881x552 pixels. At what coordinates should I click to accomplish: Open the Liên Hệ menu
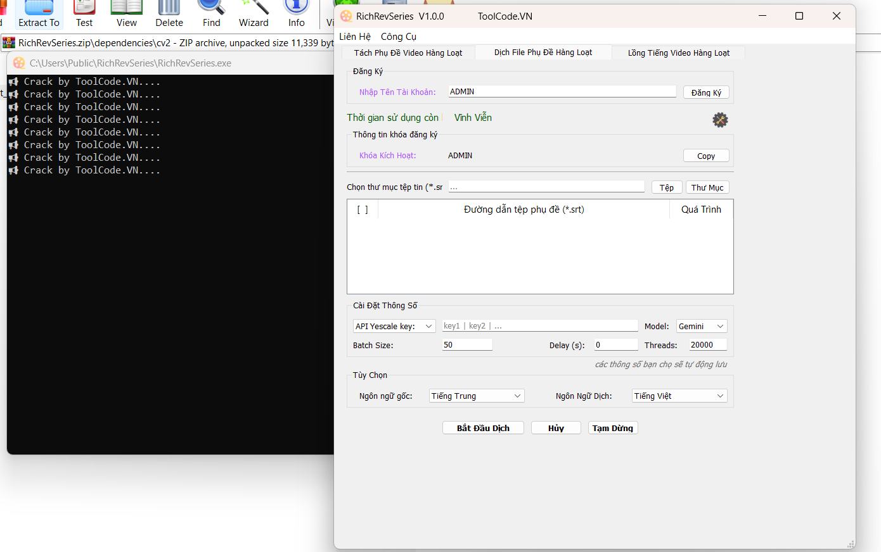355,36
